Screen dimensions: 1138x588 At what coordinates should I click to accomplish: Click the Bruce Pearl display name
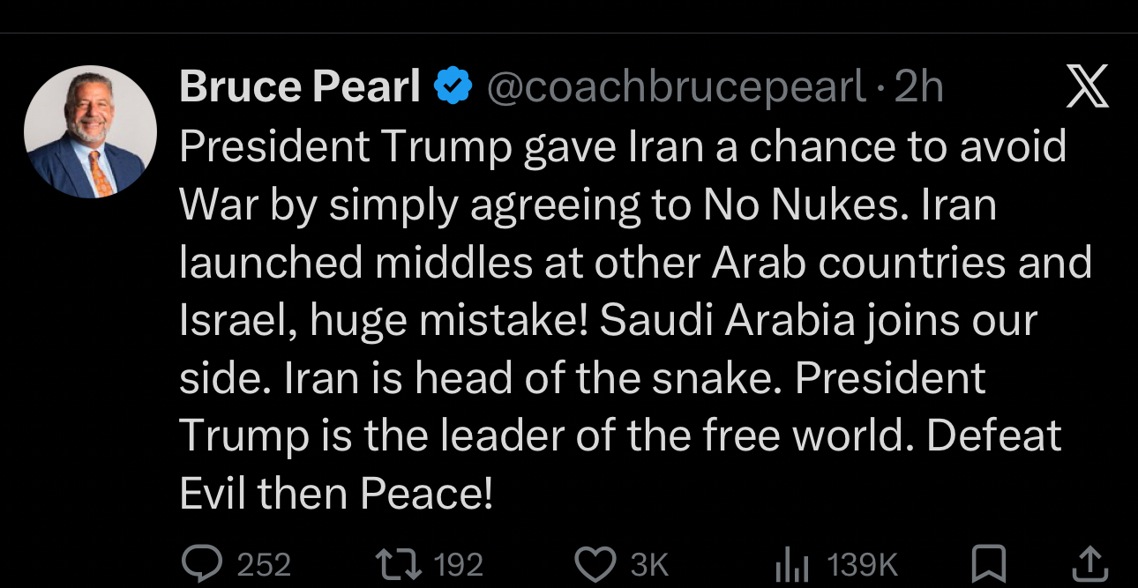[300, 87]
